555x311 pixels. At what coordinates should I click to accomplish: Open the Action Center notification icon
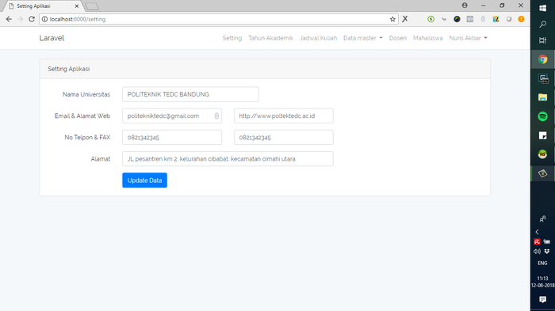542,299
